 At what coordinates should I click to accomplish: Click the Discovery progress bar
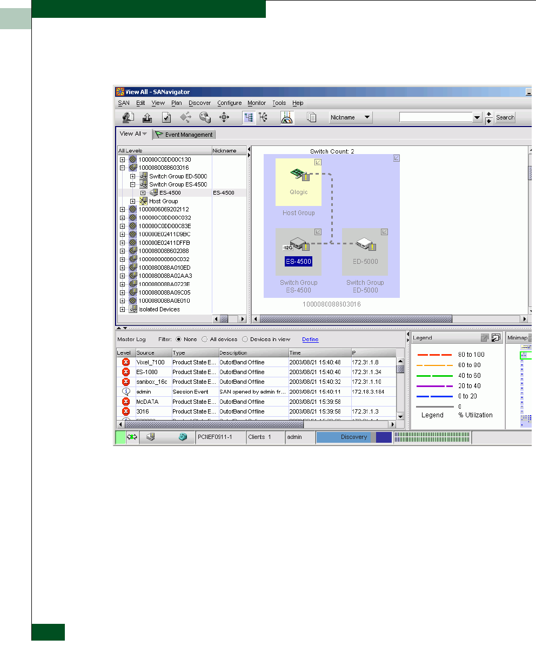[x=353, y=437]
